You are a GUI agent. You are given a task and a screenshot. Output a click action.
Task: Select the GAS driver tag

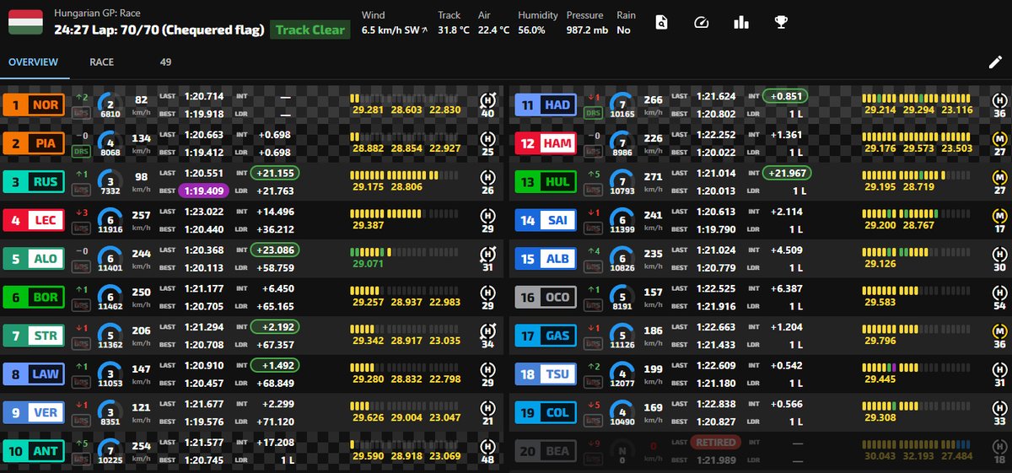[546, 336]
